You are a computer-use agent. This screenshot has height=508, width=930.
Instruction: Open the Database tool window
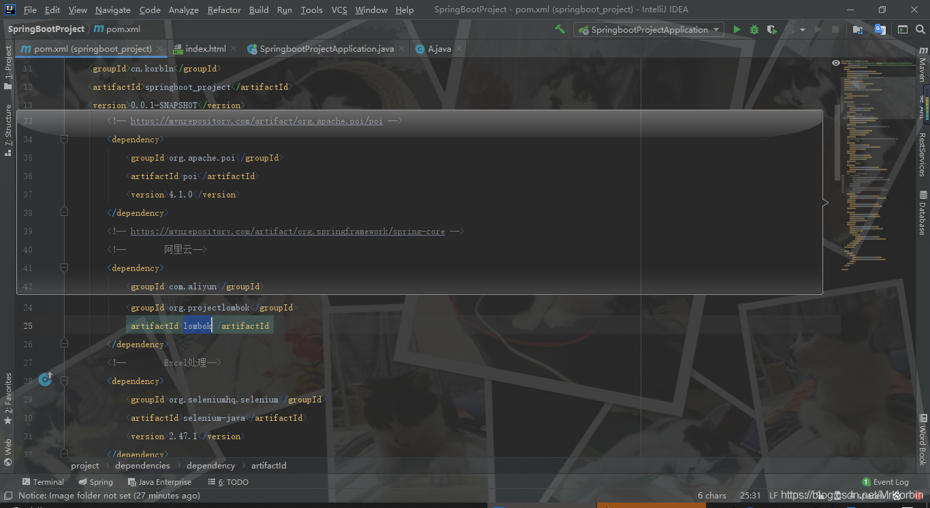pyautogui.click(x=923, y=213)
